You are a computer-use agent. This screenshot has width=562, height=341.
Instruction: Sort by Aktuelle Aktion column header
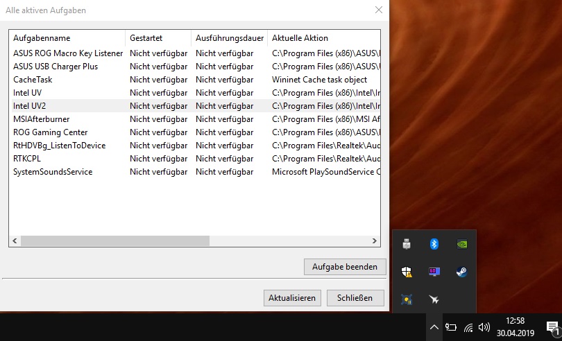pyautogui.click(x=324, y=38)
